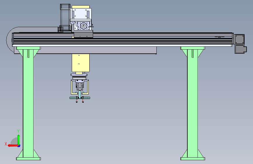Select the upper gray motor box at beam's right end
The image size is (253, 164).
point(239,39)
